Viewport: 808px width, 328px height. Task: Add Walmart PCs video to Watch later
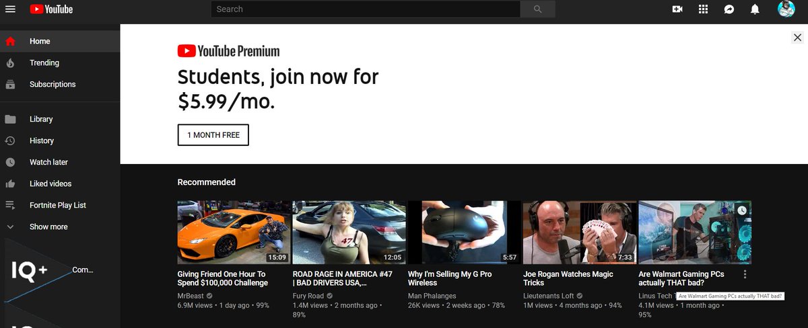pyautogui.click(x=741, y=210)
